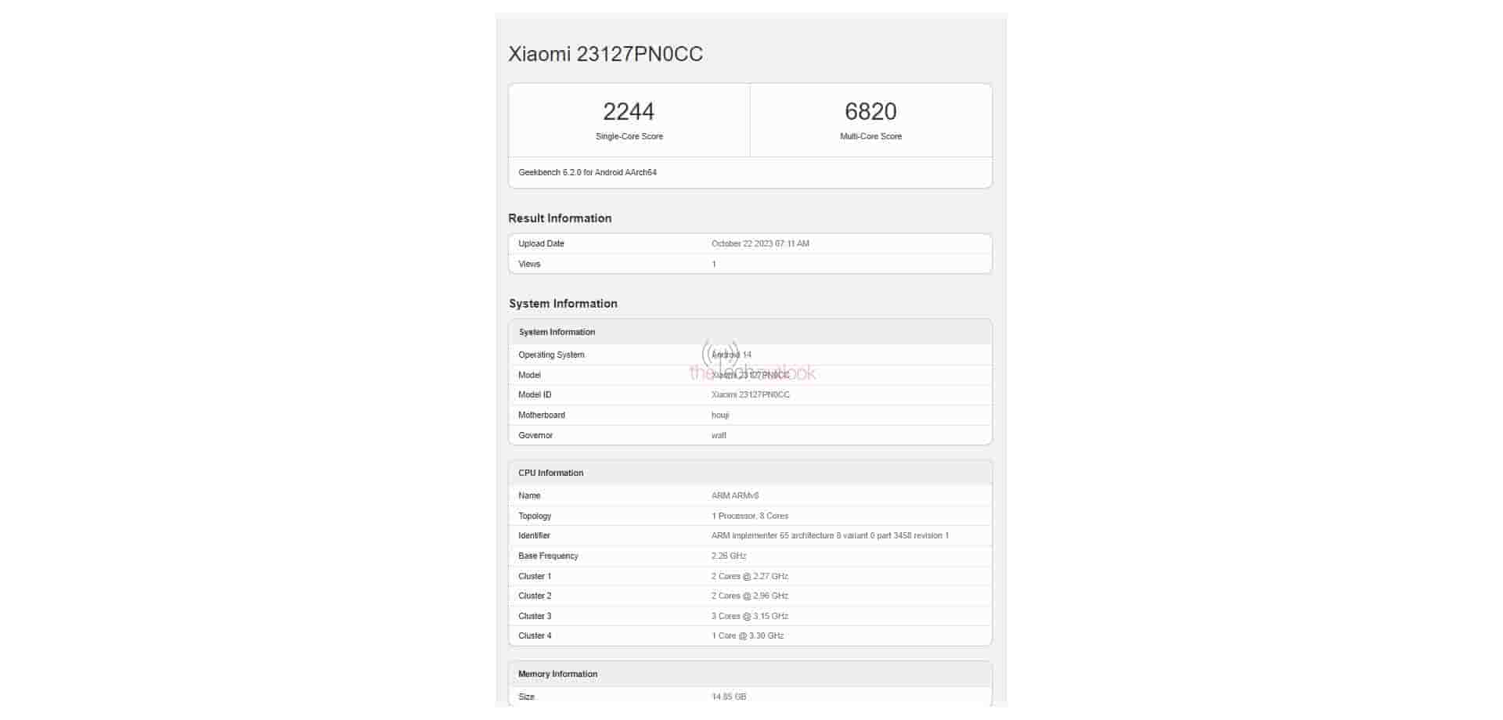
Task: Click the Xiaomi 23127PN0CC page title
Action: (605, 54)
